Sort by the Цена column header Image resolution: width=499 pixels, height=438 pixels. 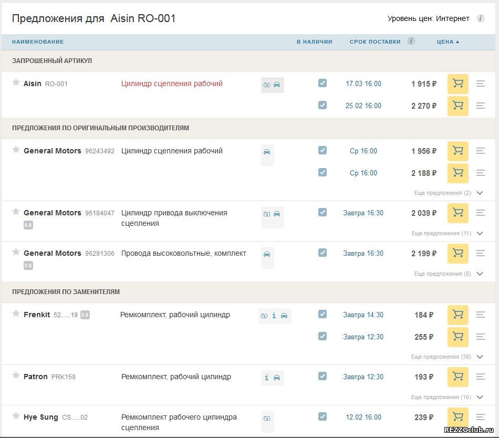click(x=448, y=41)
